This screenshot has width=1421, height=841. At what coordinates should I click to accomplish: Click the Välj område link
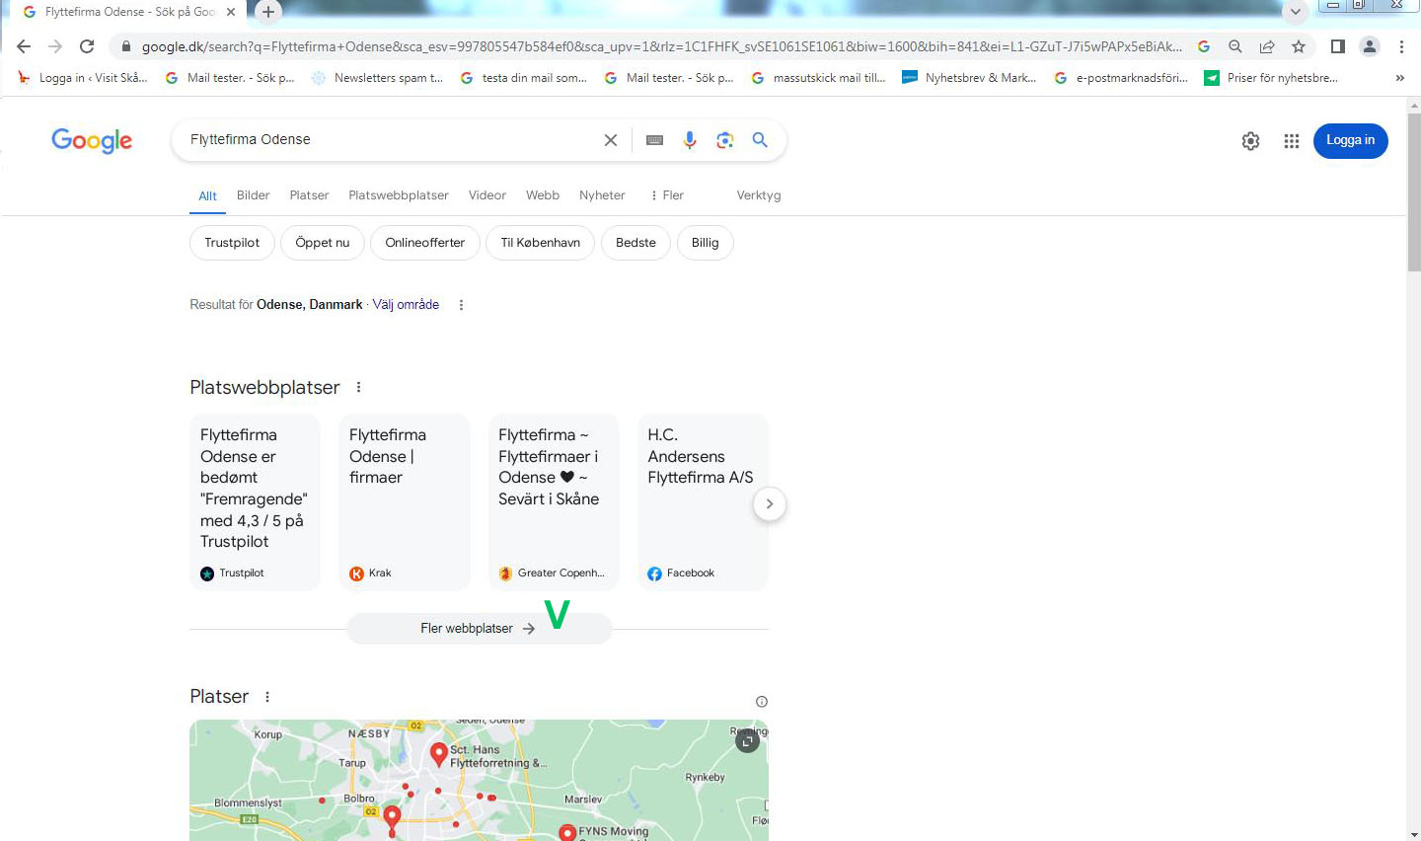click(406, 305)
